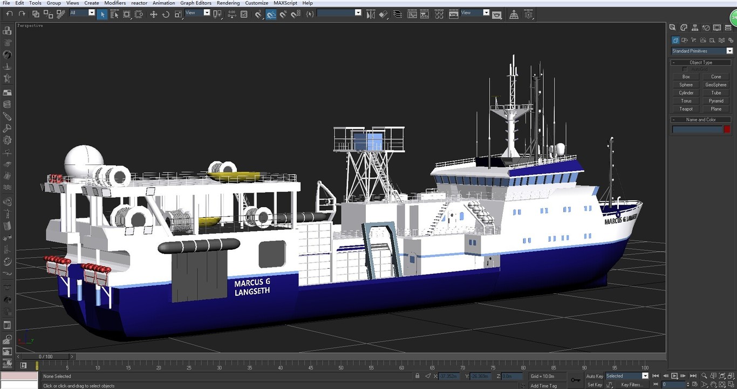Open the Graph Editors menu
Image resolution: width=737 pixels, height=389 pixels.
click(196, 3)
